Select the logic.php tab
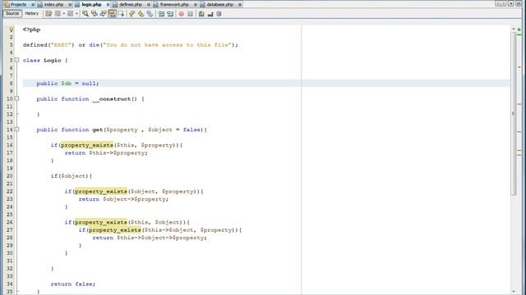 [x=91, y=4]
